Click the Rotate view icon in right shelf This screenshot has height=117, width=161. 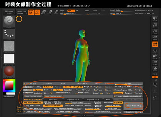click(x=155, y=69)
